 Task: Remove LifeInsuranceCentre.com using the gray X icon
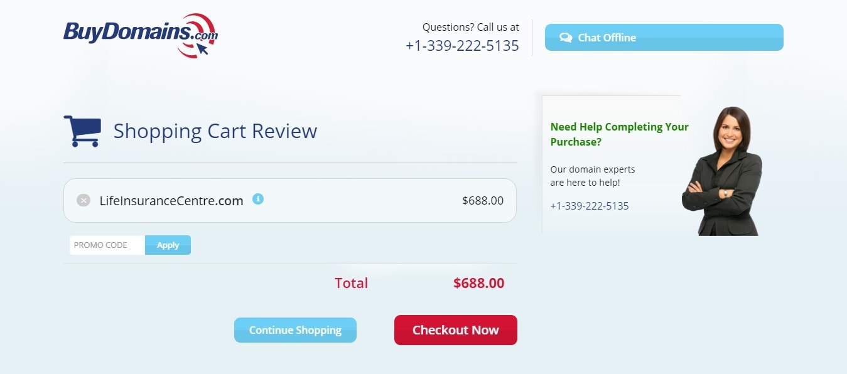tap(84, 201)
